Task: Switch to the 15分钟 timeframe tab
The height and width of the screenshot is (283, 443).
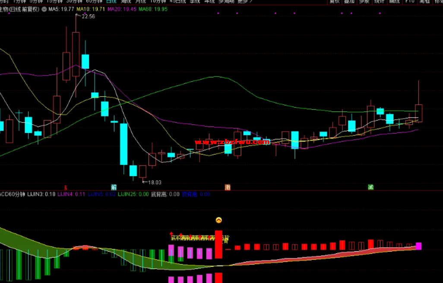Action: pyautogui.click(x=54, y=1)
